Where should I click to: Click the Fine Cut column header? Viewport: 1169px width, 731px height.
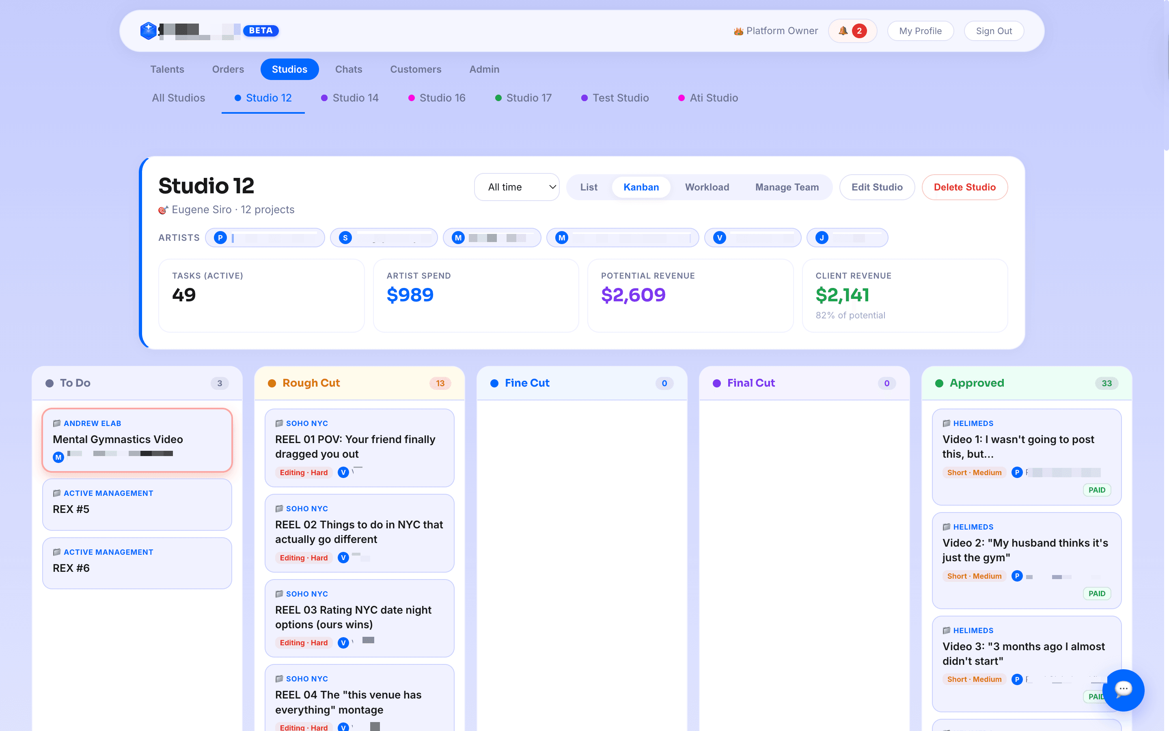click(582, 383)
